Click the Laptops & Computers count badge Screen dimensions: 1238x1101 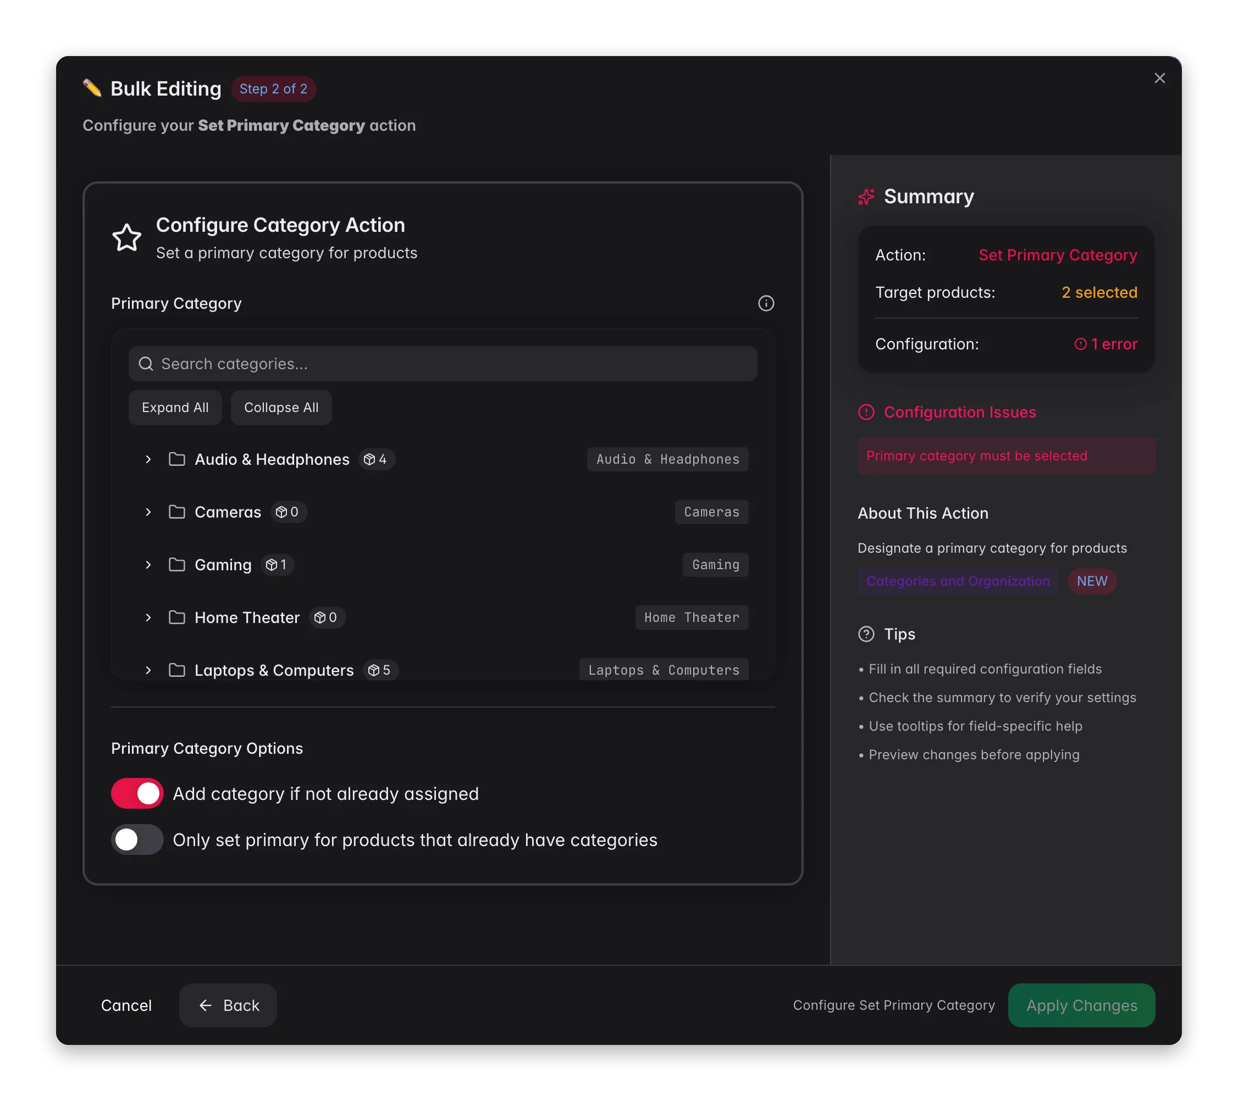(x=380, y=670)
